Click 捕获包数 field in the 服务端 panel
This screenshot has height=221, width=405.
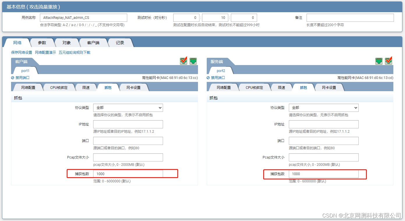[324, 174]
